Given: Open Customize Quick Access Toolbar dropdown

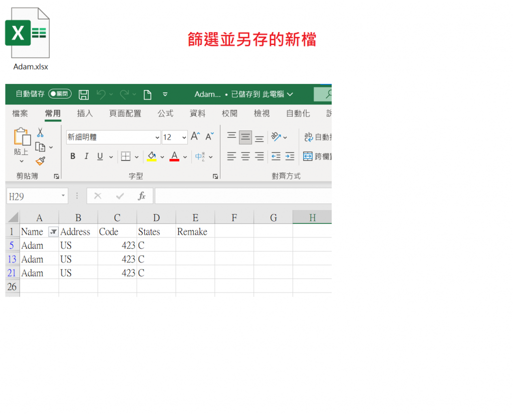Looking at the screenshot, I should [x=165, y=94].
